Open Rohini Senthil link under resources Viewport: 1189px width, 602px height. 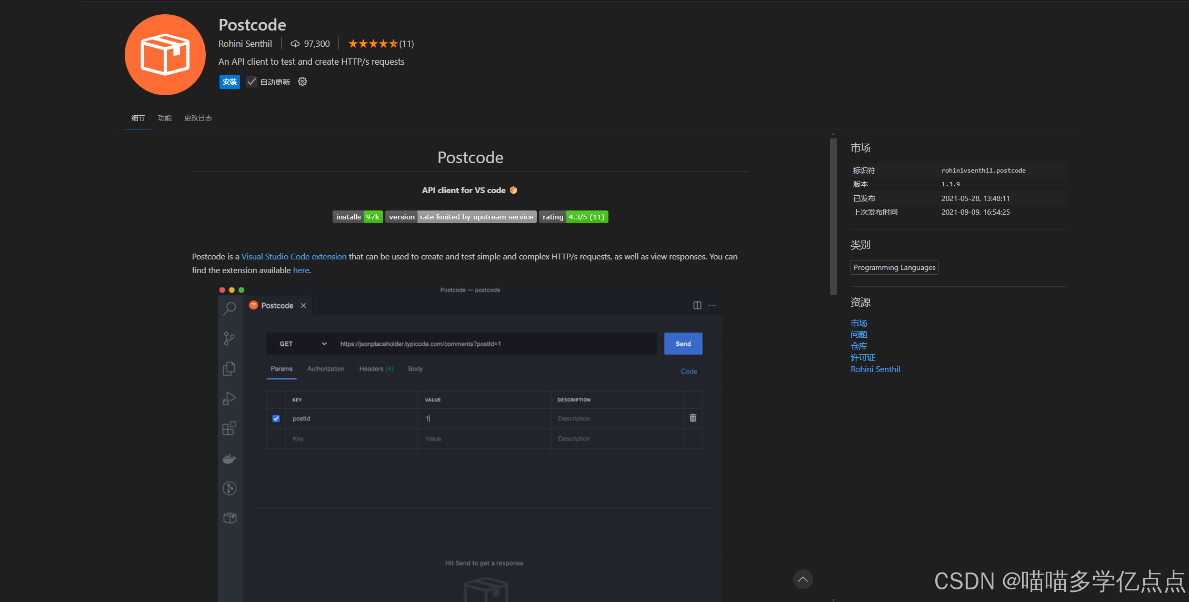pos(875,369)
